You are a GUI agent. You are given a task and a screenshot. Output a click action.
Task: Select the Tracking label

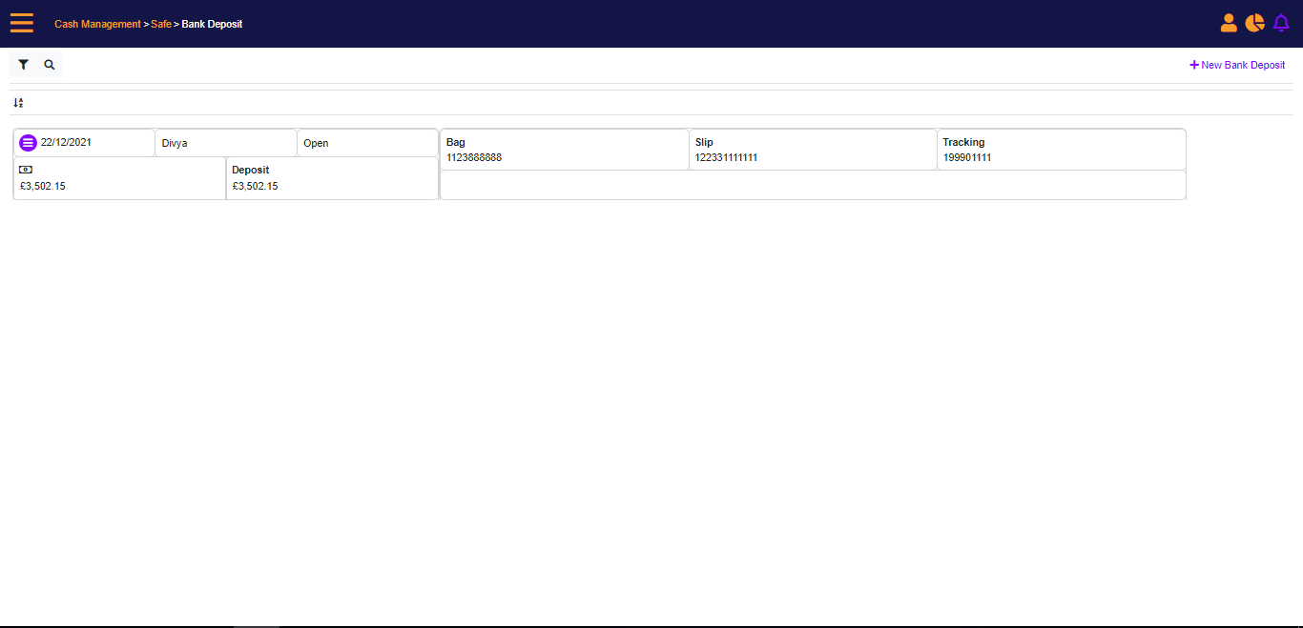[963, 142]
